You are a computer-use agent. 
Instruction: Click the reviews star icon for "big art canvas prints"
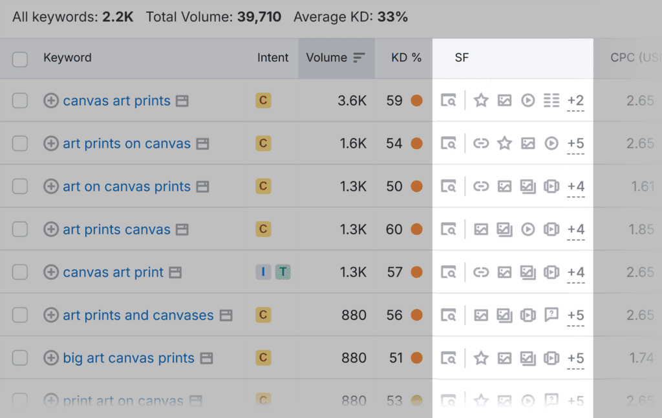click(x=481, y=358)
